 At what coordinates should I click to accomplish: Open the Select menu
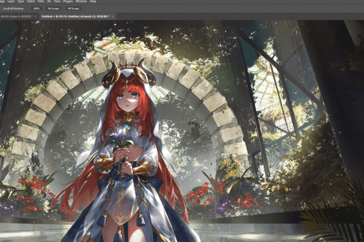(x=31, y=1)
